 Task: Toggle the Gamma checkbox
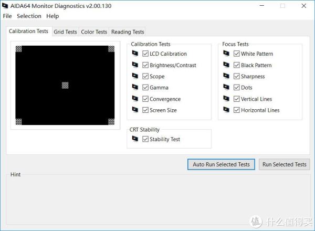coord(145,88)
